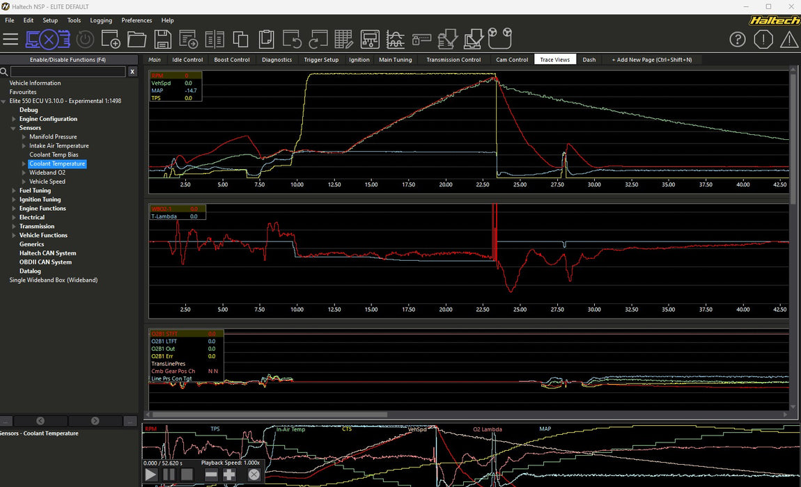Screen dimensions: 801x487
Task: Click the new file plus icon
Action: (111, 39)
